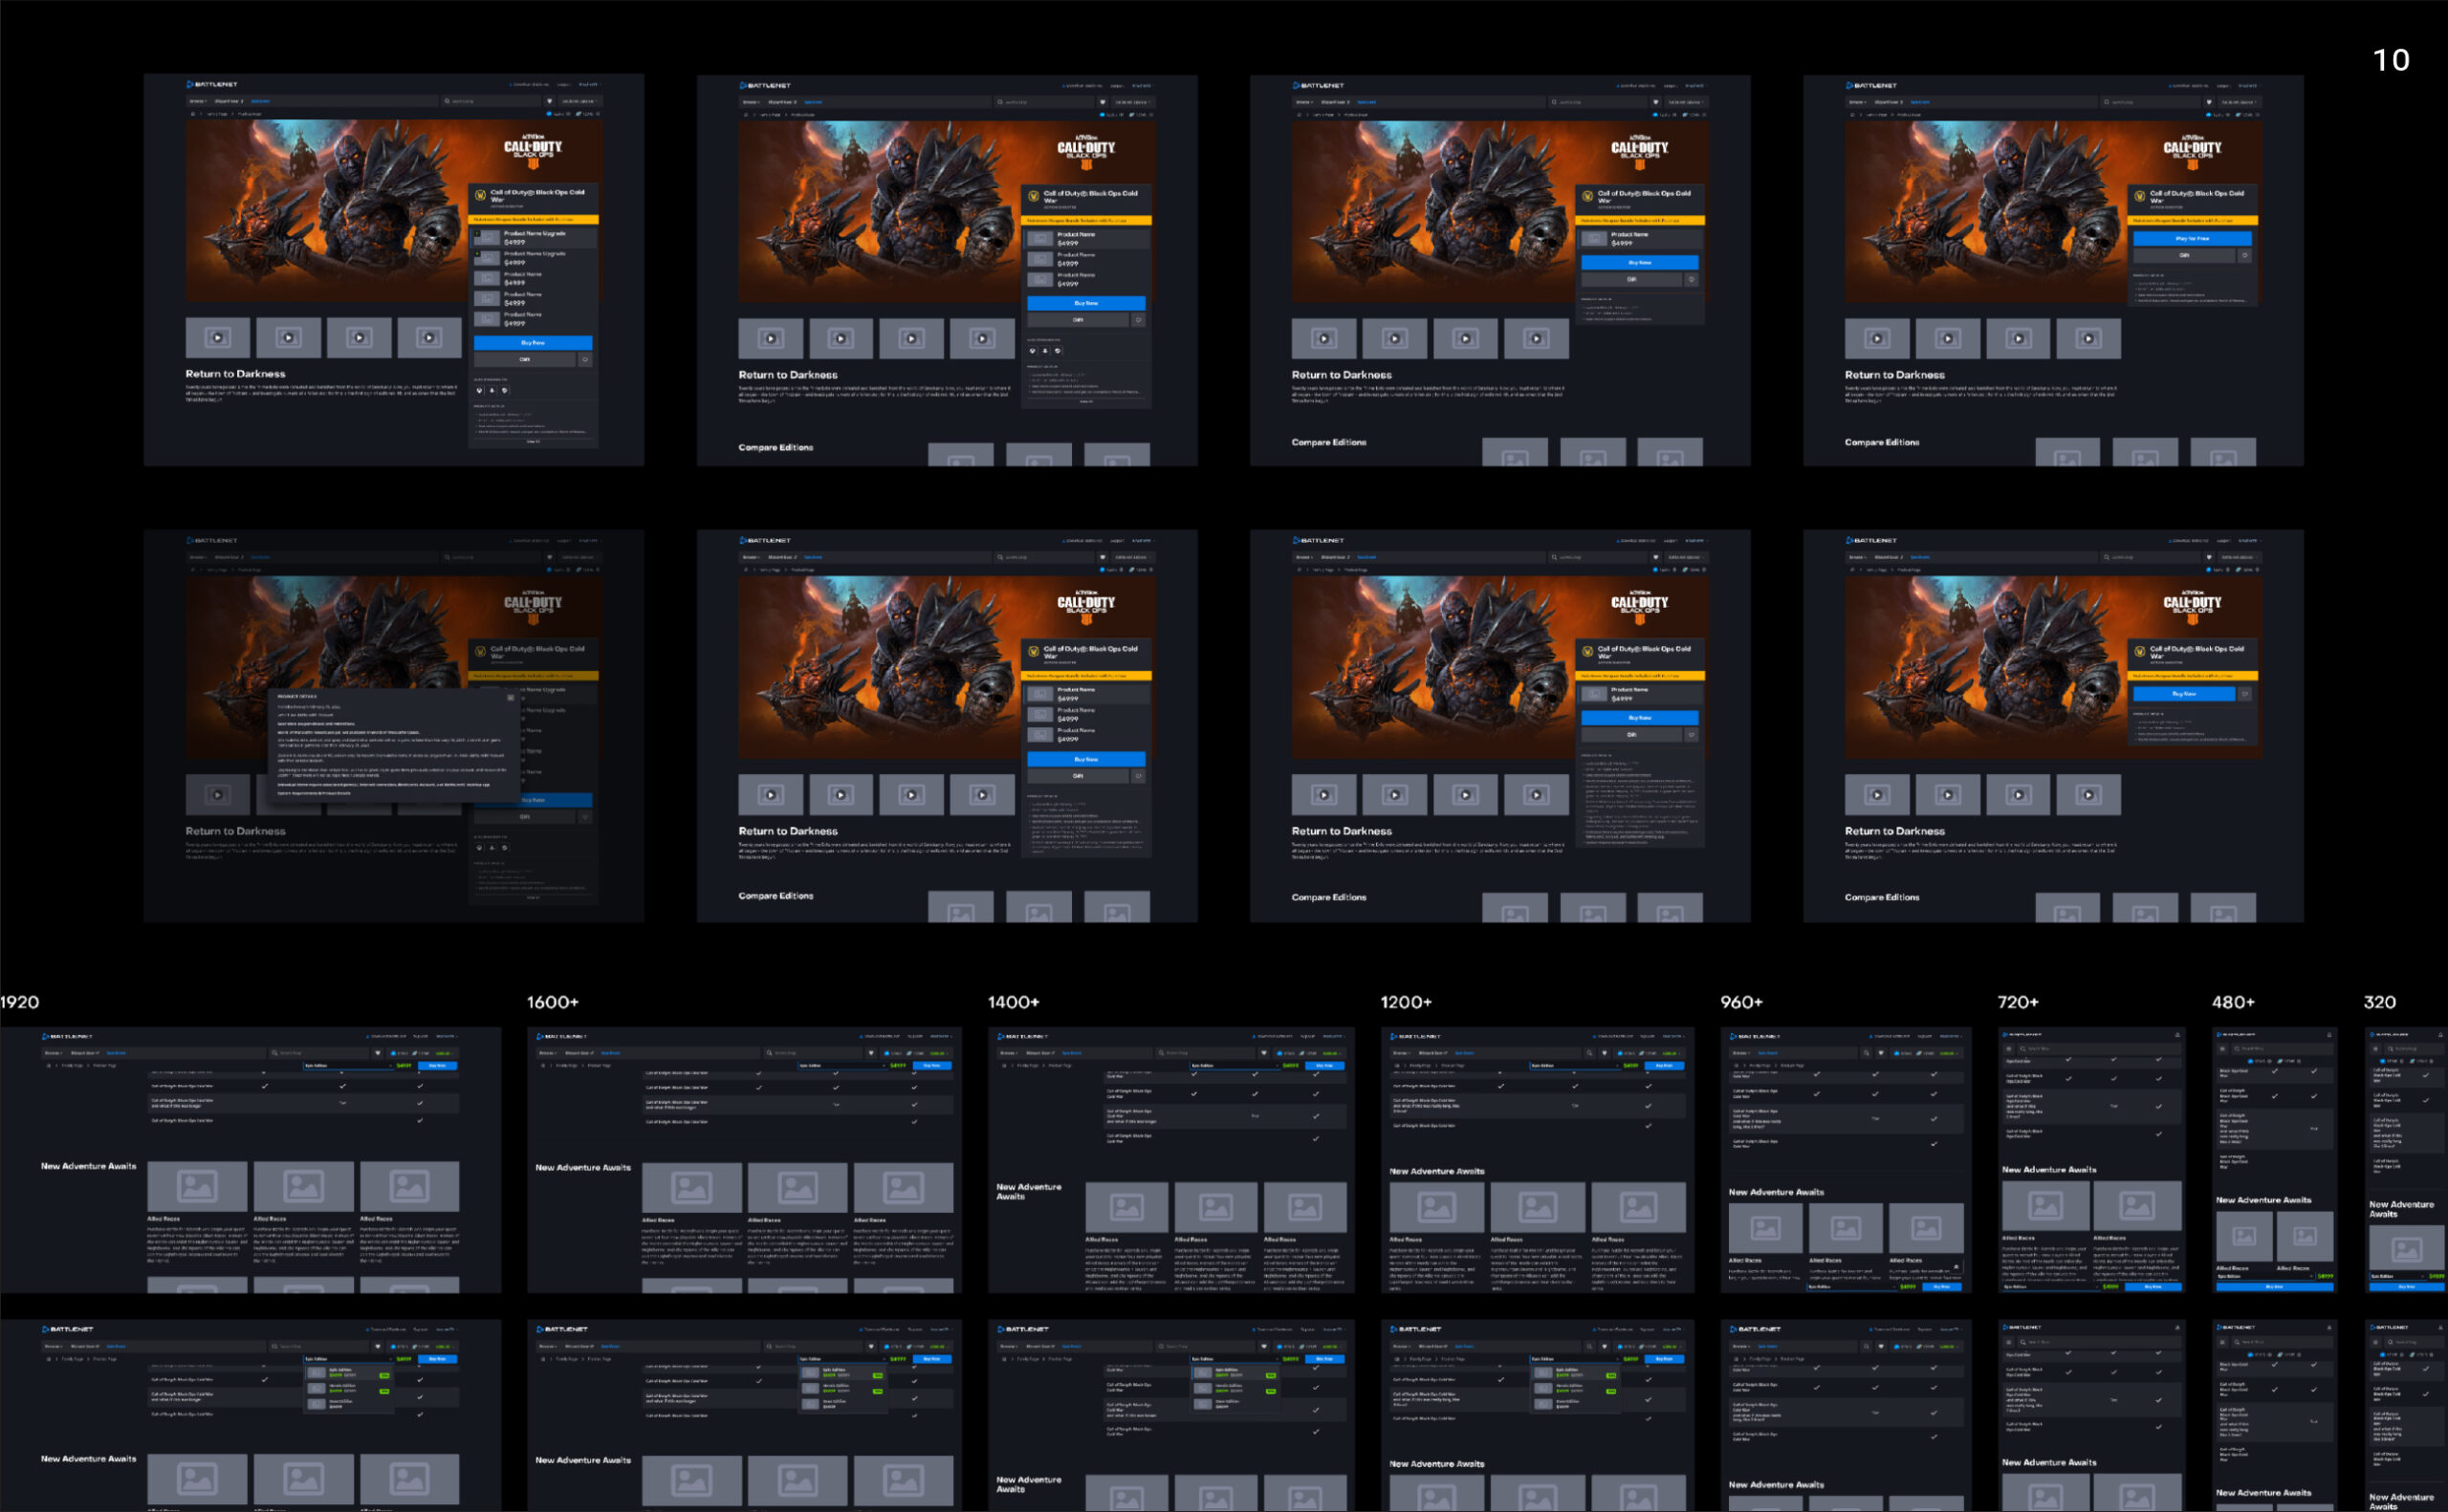Open the Epic Edition dropdown in the upper 1200+ frame
Viewport: 2448px width, 1512px height.
click(x=1575, y=1066)
